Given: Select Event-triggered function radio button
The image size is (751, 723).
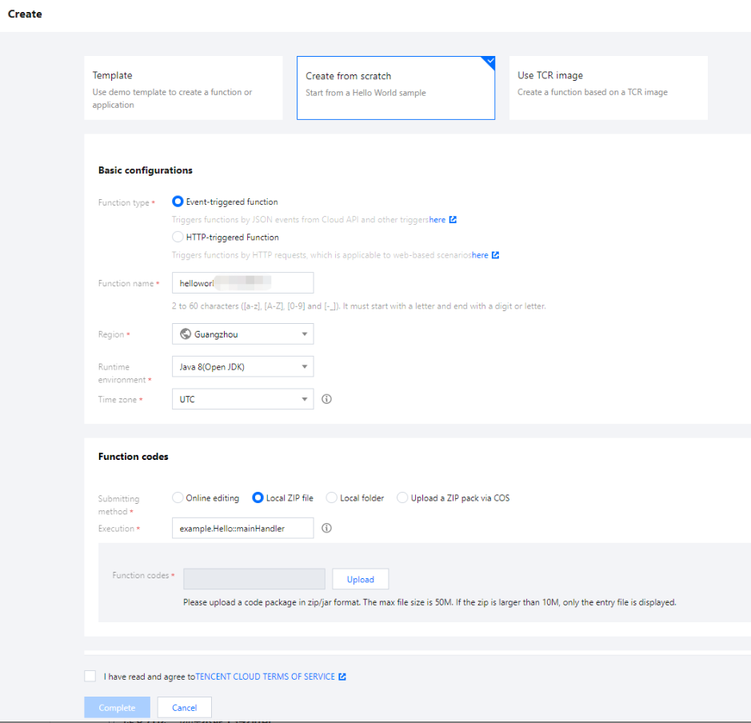Looking at the screenshot, I should [x=178, y=202].
